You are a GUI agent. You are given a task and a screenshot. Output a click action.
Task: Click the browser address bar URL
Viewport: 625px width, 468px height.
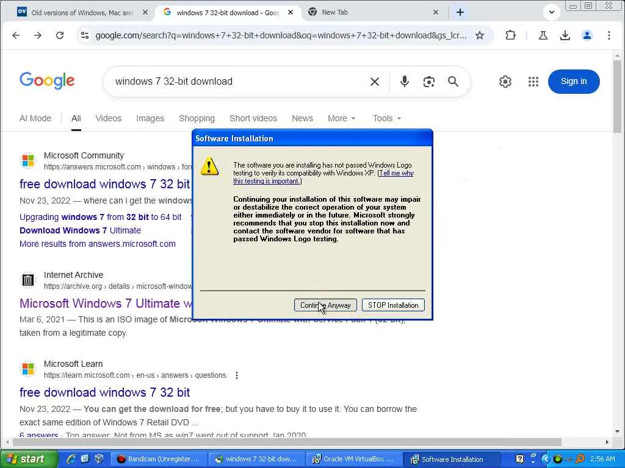click(281, 35)
